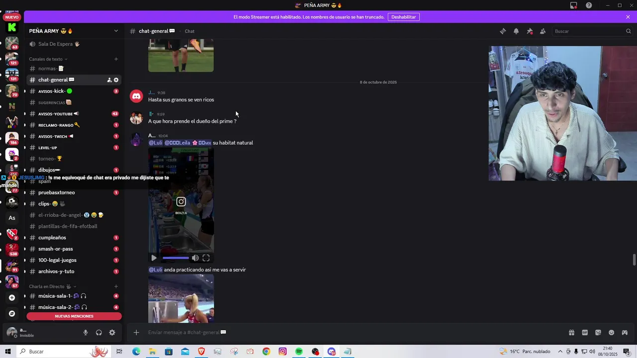Click the attach file plus button
The width and height of the screenshot is (637, 358).
coord(136,333)
